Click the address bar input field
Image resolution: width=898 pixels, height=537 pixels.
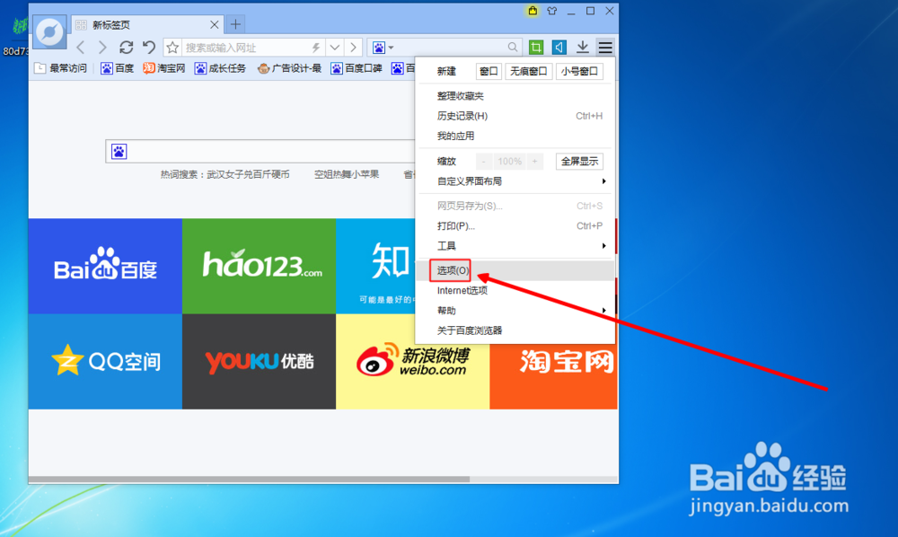point(246,48)
